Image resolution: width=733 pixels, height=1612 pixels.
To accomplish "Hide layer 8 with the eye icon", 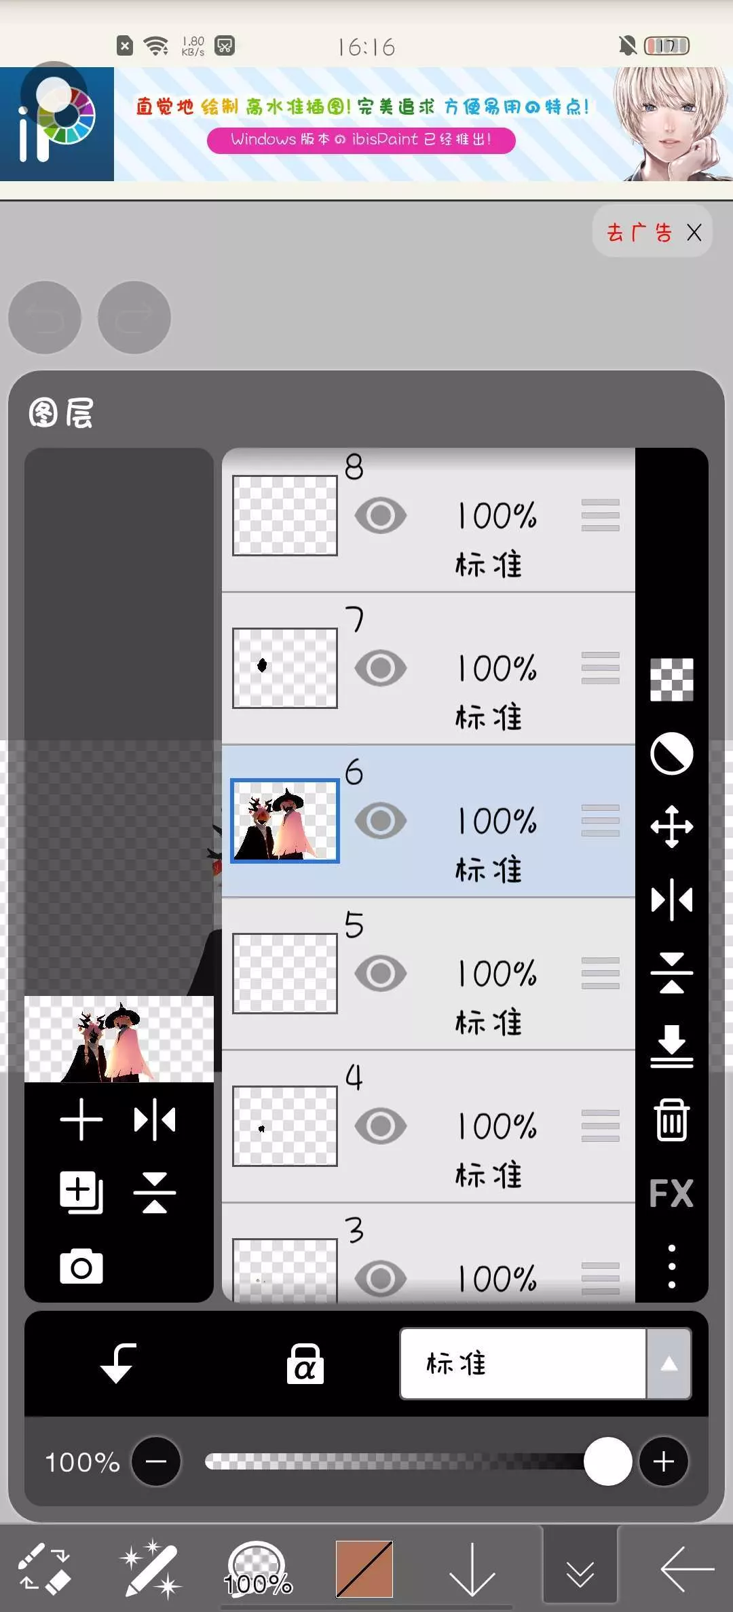I will (x=380, y=516).
